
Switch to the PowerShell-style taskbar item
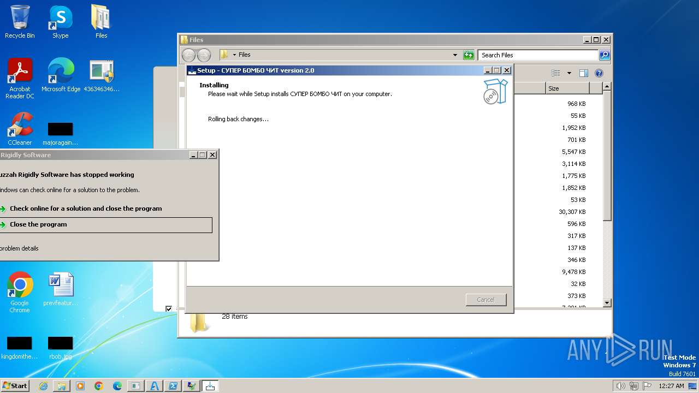coord(173,386)
